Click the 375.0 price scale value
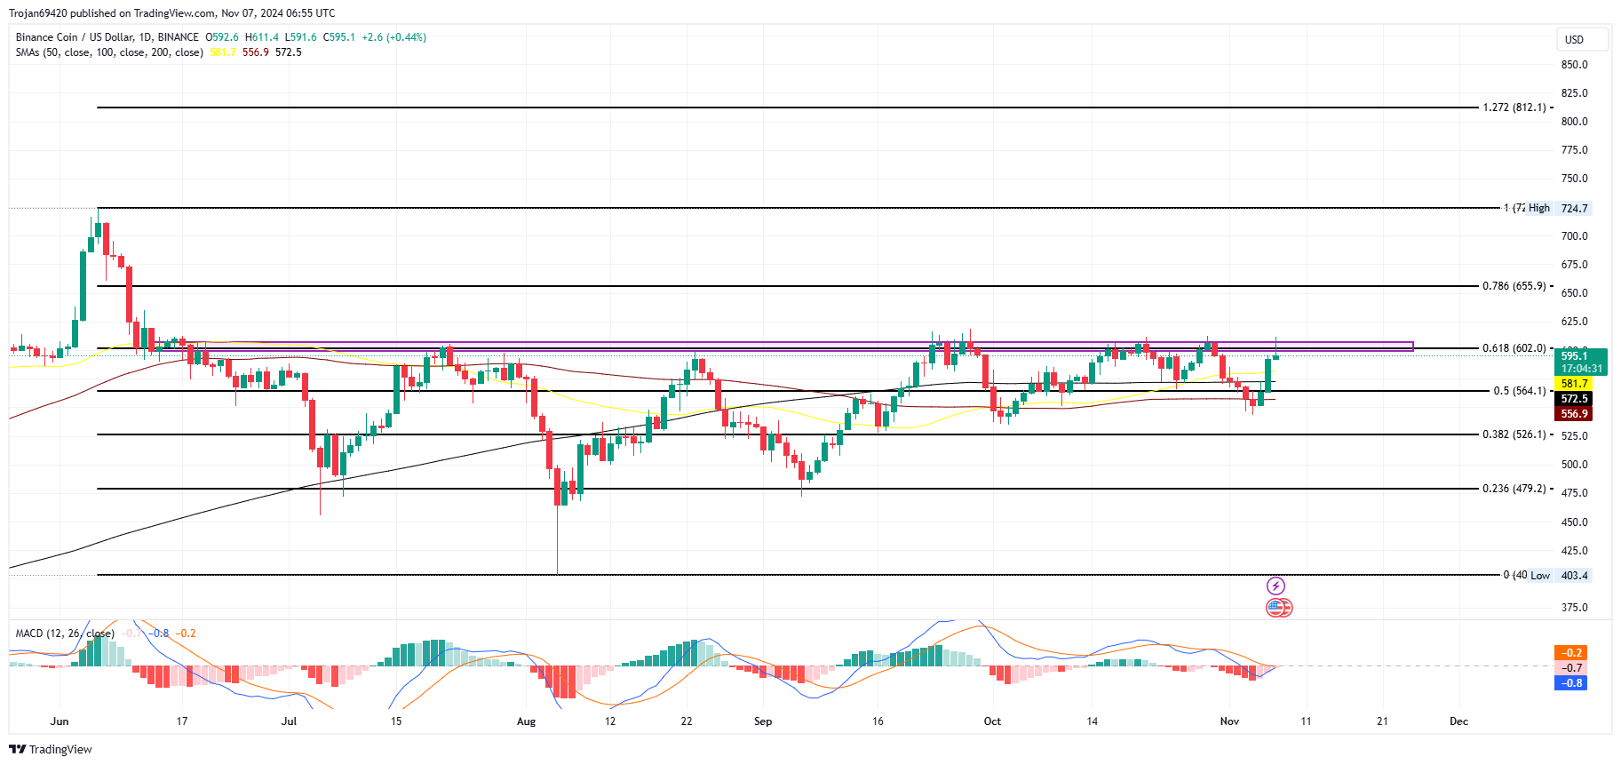The image size is (1621, 765). (1574, 608)
